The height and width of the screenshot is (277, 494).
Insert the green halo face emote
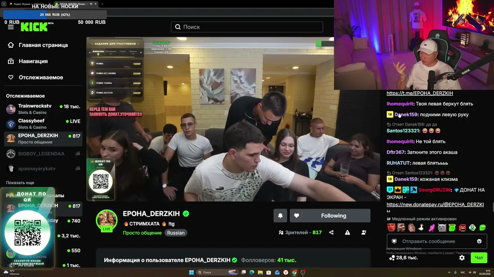click(452, 228)
